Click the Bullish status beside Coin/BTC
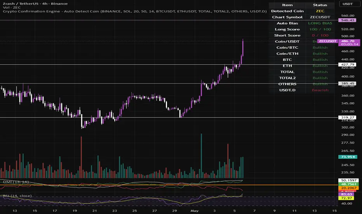362x214 pixels. point(320,47)
